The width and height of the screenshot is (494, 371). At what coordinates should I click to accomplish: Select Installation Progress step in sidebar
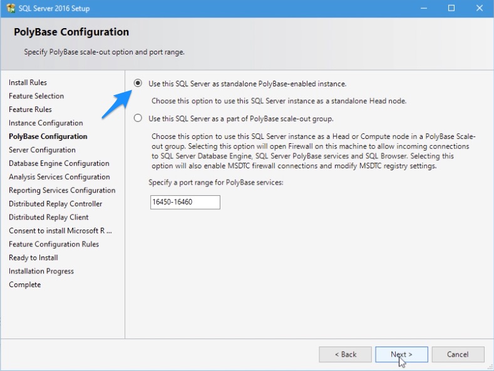click(x=41, y=271)
